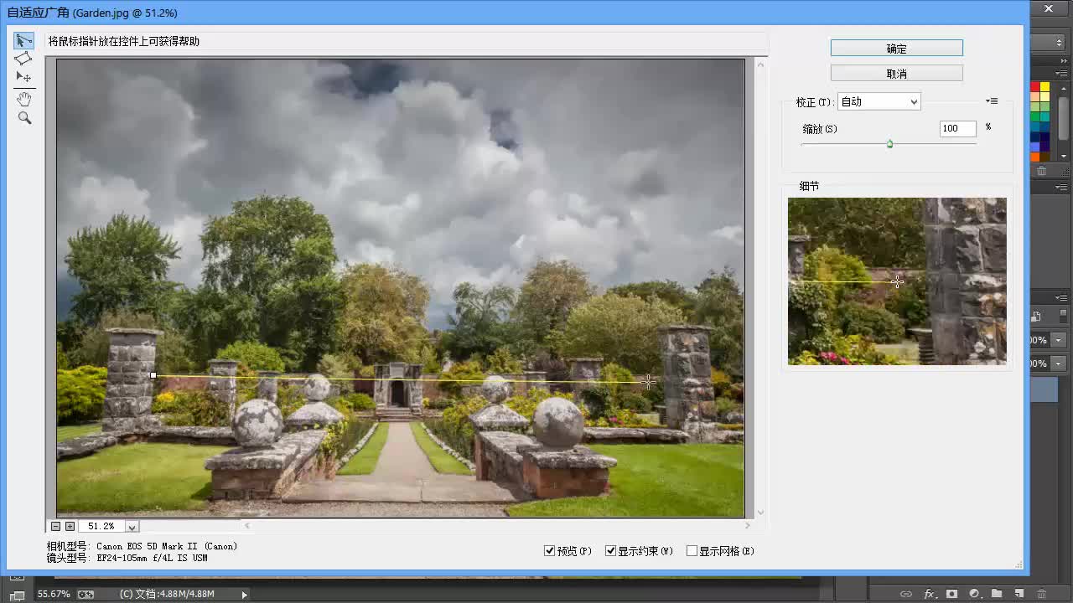The width and height of the screenshot is (1073, 603).
Task: Click the 确定 OK button
Action: (x=896, y=48)
